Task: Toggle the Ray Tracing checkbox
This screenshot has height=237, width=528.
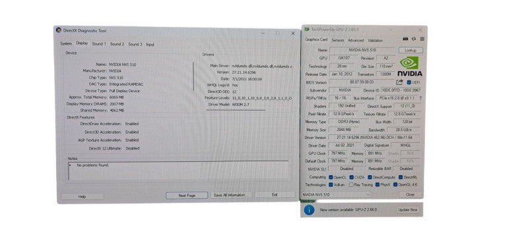Action: click(351, 184)
